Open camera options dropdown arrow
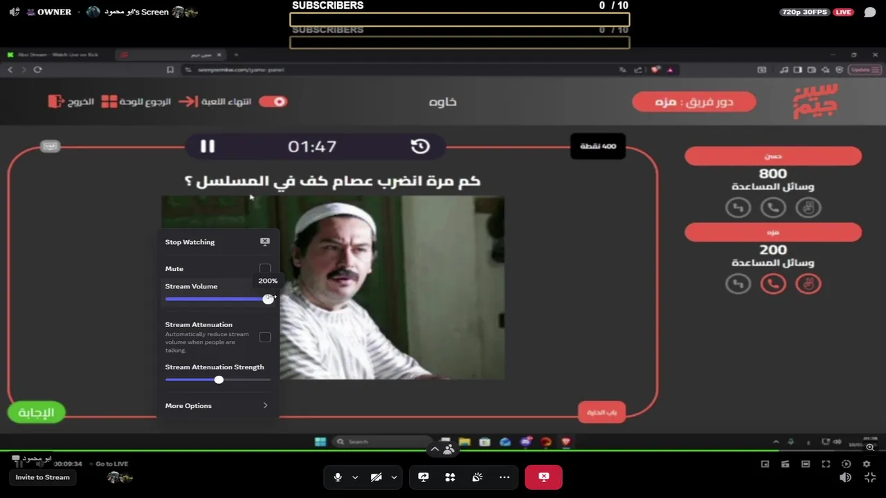 394,477
